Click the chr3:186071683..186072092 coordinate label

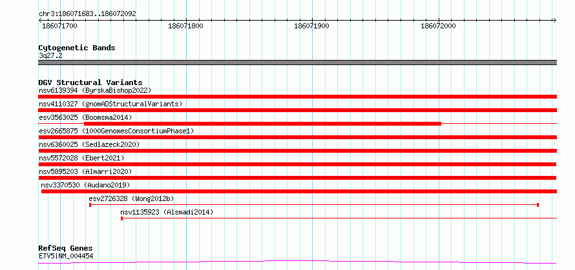tap(87, 14)
